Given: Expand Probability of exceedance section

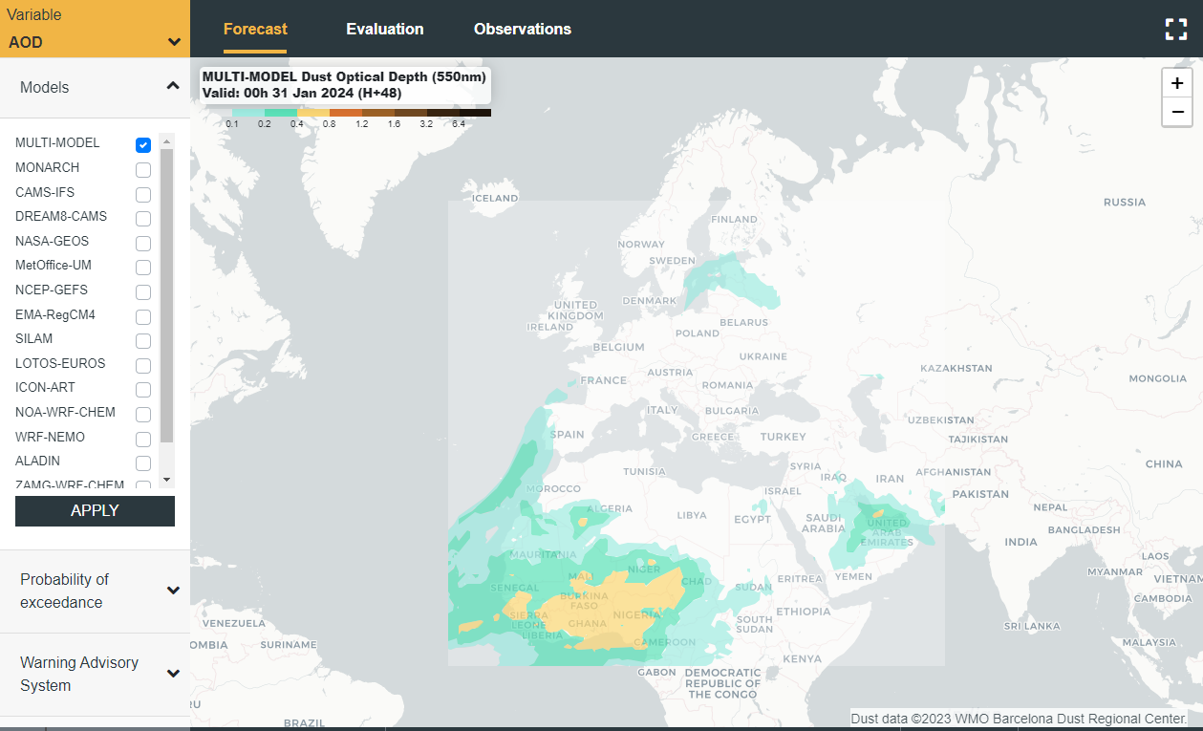Looking at the screenshot, I should [173, 591].
